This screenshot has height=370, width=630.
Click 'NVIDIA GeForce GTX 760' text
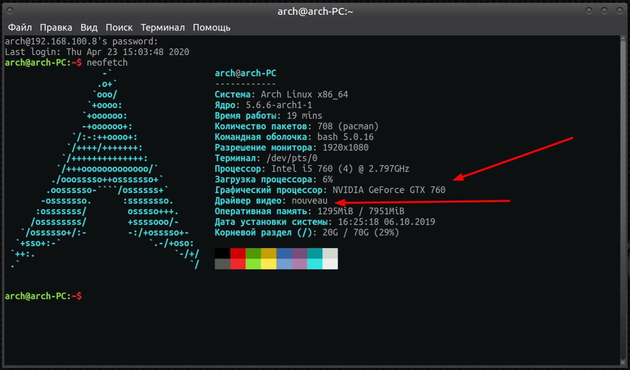[x=389, y=190]
